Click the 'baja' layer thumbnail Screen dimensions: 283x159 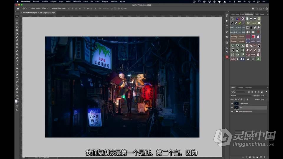click(236, 107)
